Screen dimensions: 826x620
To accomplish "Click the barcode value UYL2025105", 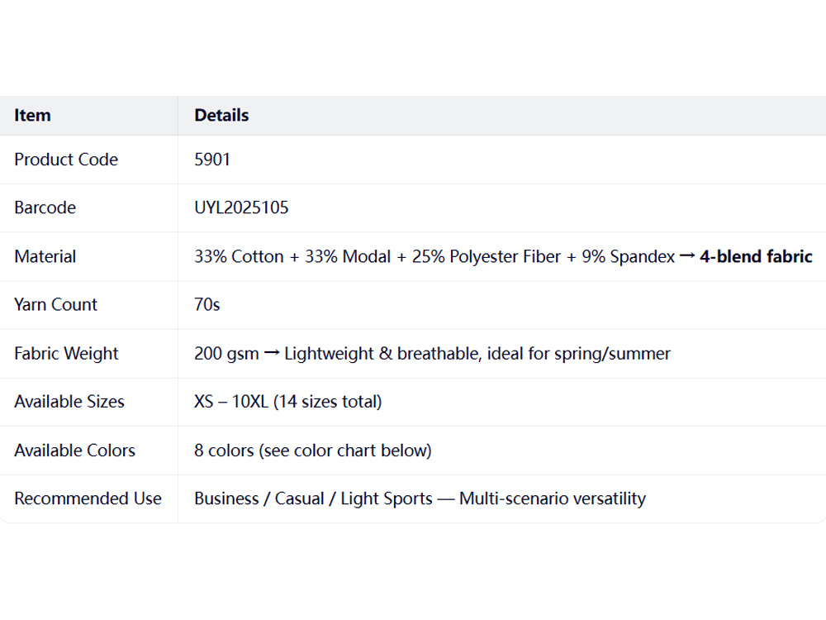I will tap(241, 207).
